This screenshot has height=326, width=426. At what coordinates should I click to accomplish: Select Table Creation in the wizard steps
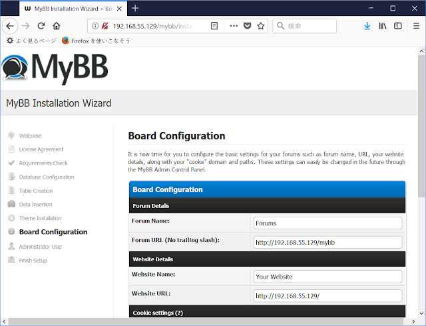point(36,191)
